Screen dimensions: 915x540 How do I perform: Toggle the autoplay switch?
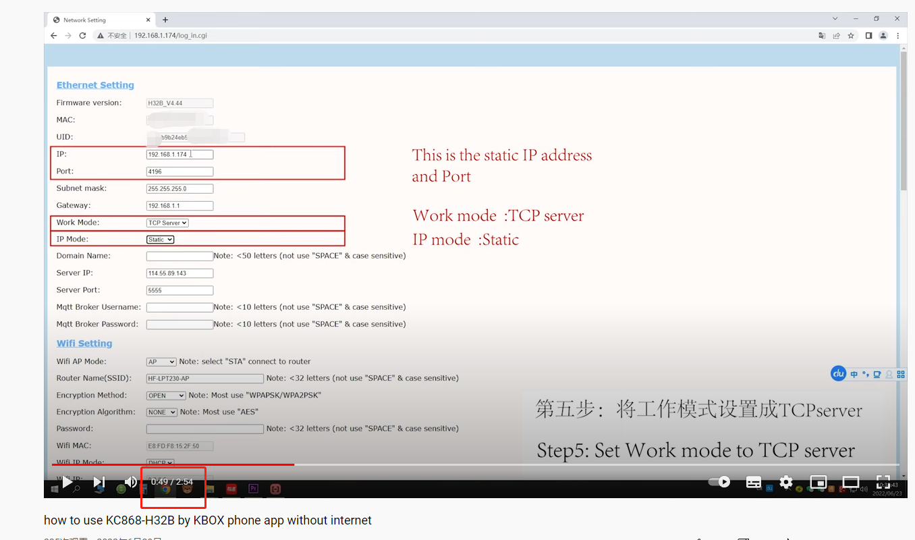720,482
